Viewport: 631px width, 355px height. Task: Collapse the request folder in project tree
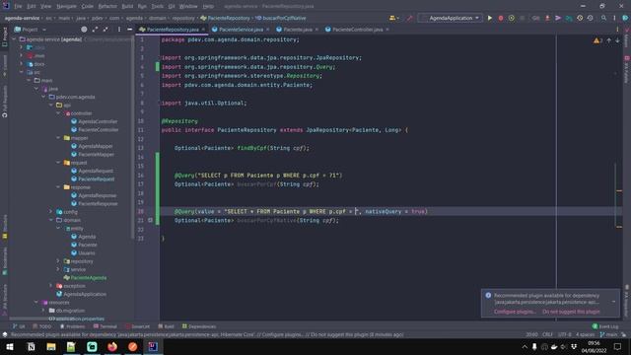(x=59, y=163)
